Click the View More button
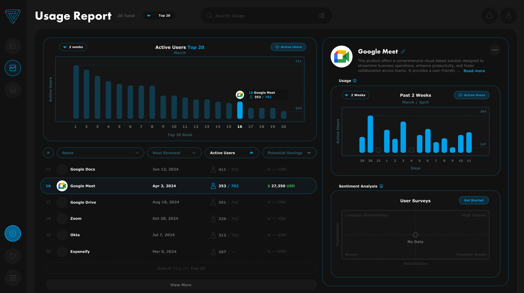The width and height of the screenshot is (524, 293). pyautogui.click(x=181, y=285)
